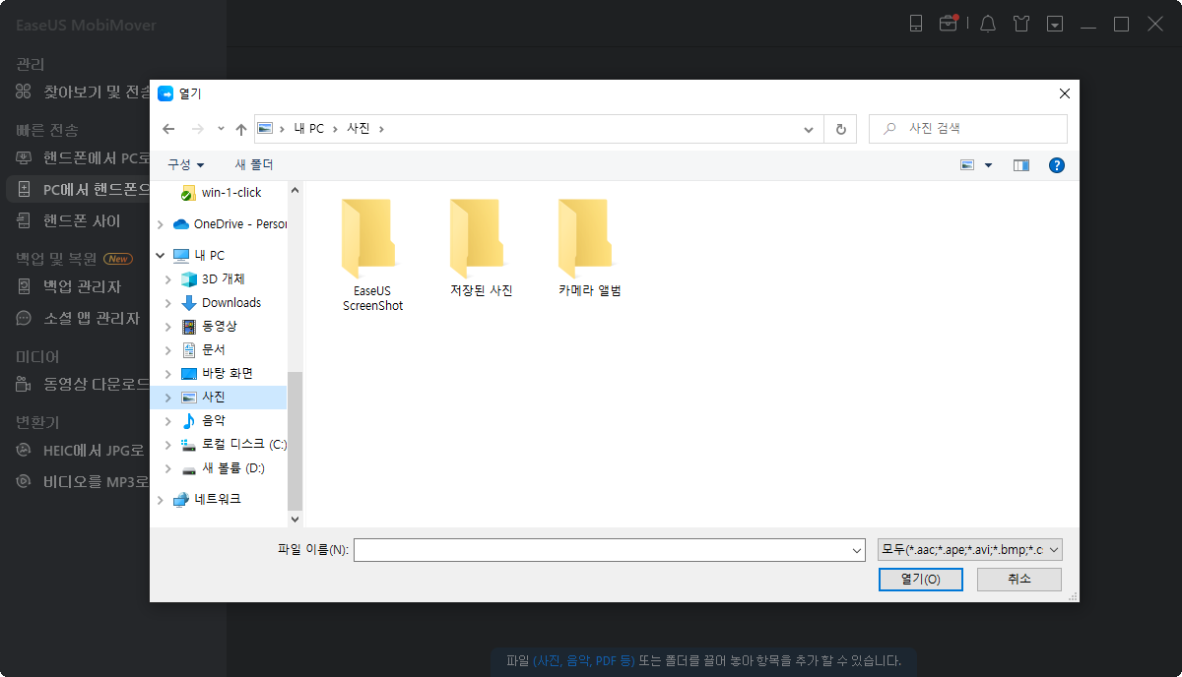Click 내 PC in the address breadcrumb
Viewport: 1182px width, 677px height.
(x=308, y=129)
